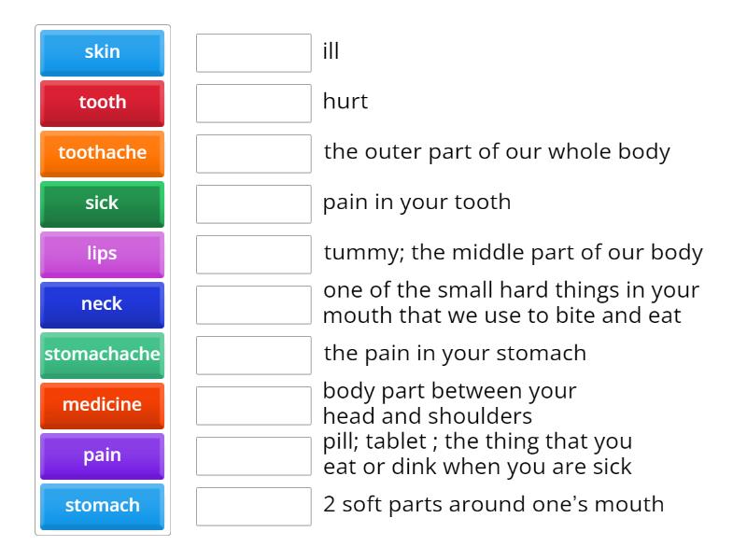Select the dark blue 'neck' tile
Image resolution: width=747 pixels, height=560 pixels.
pyautogui.click(x=101, y=304)
